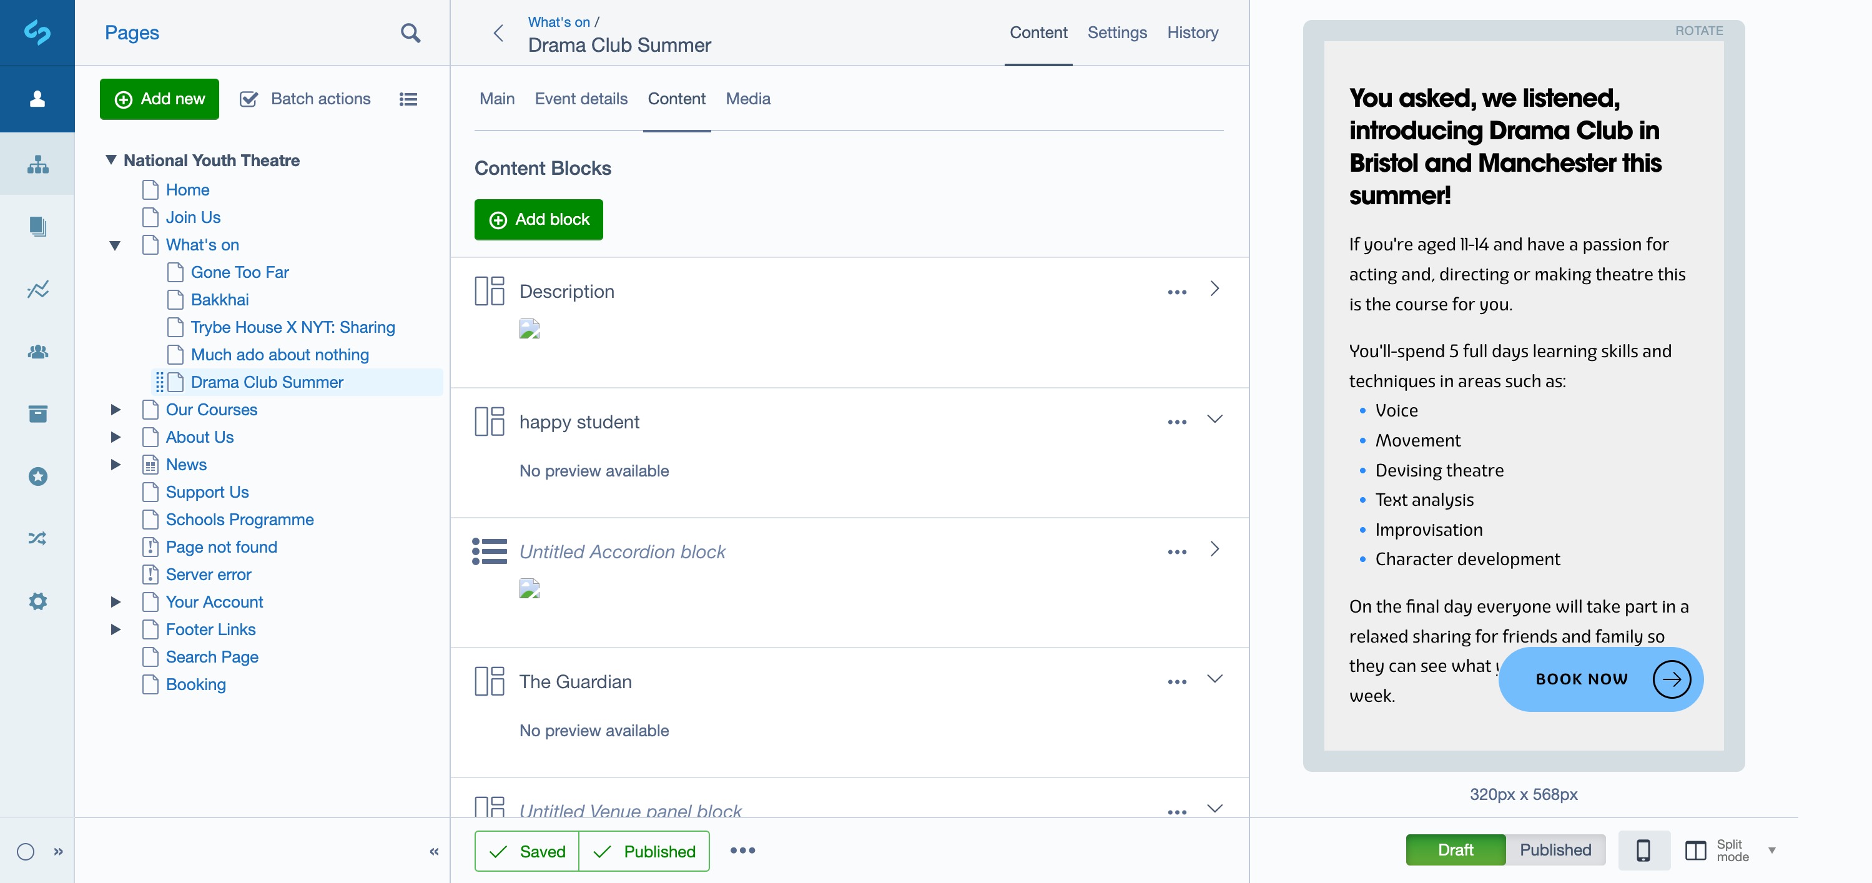The width and height of the screenshot is (1872, 883).
Task: Select Schools Programme page in tree
Action: pyautogui.click(x=239, y=520)
